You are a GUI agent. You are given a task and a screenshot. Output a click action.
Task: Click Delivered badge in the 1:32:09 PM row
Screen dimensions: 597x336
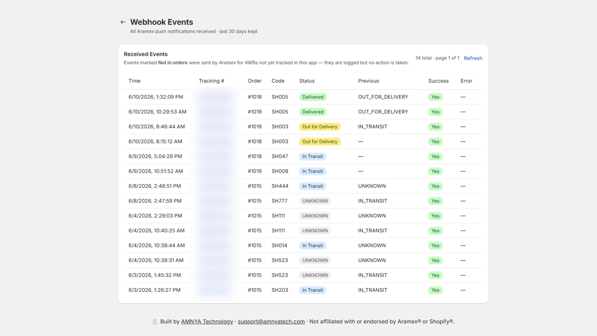[x=313, y=97]
